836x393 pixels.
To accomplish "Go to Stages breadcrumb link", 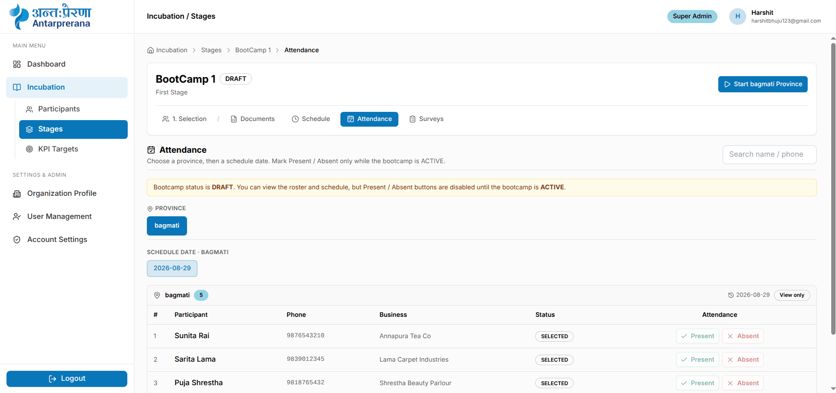I will point(211,50).
